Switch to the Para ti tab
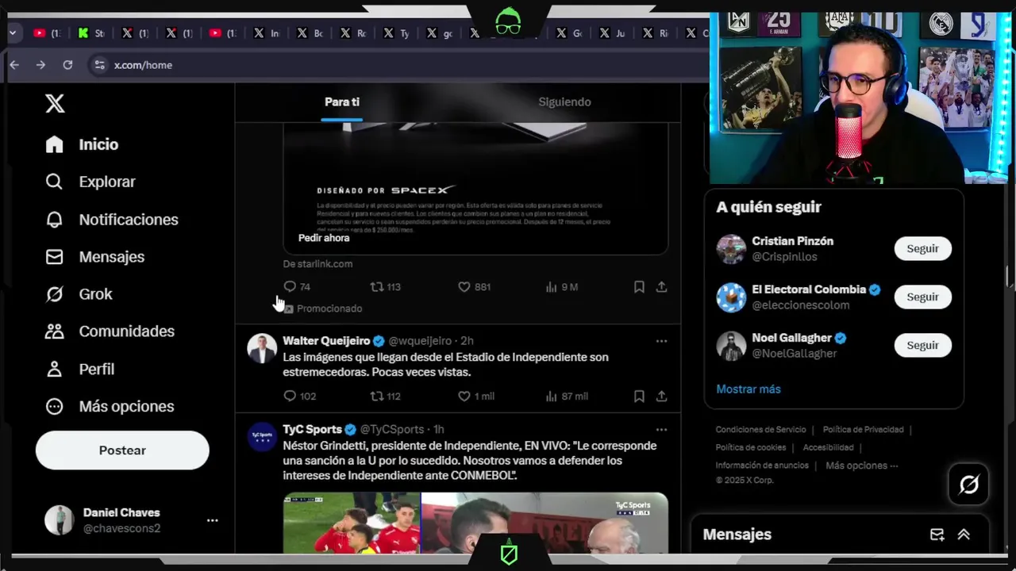This screenshot has width=1016, height=571. point(342,102)
